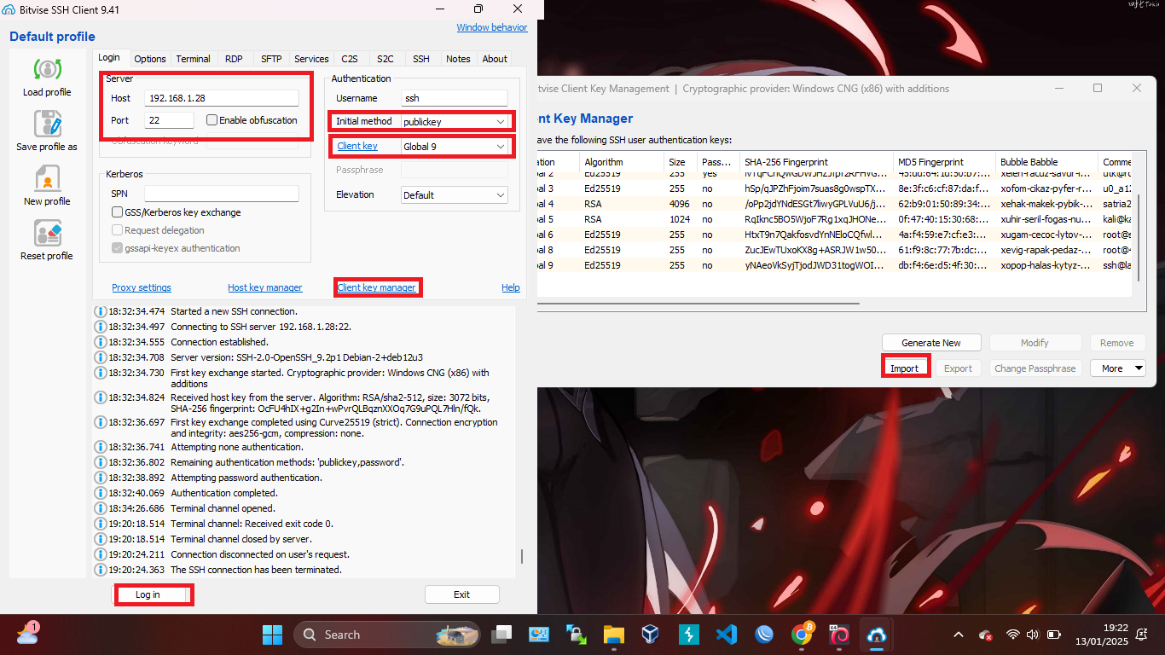Click the Save profile as icon

(x=47, y=125)
